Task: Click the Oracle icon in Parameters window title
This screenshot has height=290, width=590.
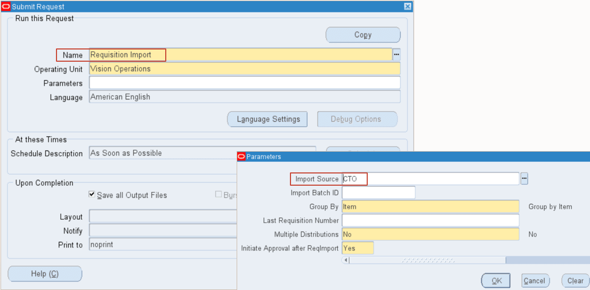Action: pyautogui.click(x=241, y=156)
